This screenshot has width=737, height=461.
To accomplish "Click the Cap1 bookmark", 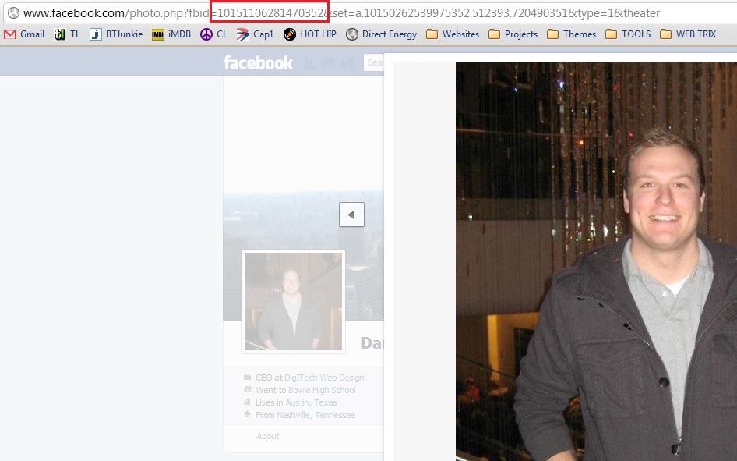I will [255, 34].
